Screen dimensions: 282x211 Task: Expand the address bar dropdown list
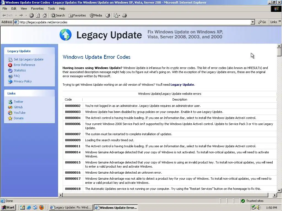253,22
